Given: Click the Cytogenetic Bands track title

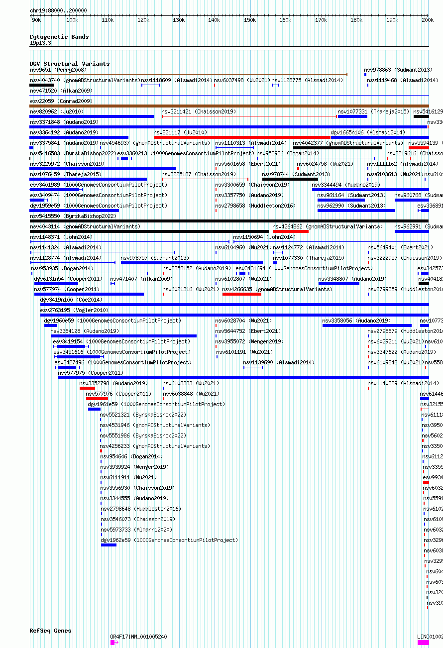Looking at the screenshot, I should pyautogui.click(x=59, y=37).
